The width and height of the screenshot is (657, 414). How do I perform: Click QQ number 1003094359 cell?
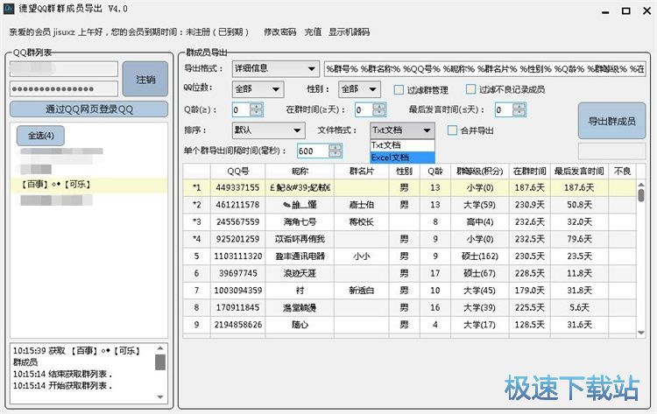click(237, 291)
